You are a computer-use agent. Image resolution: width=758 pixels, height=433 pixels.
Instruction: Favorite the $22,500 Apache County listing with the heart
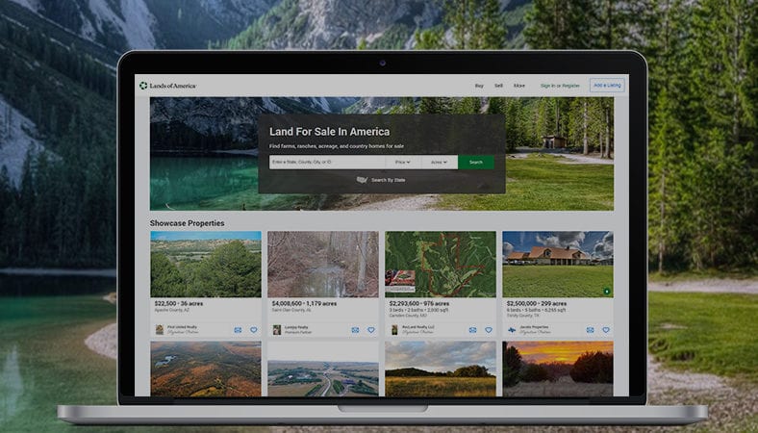[254, 330]
